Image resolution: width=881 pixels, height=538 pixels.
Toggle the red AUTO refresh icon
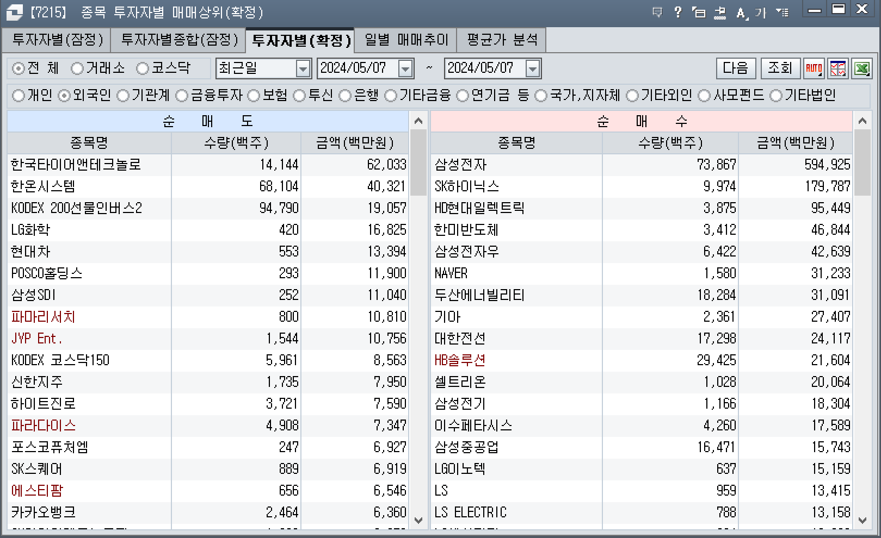pos(814,68)
